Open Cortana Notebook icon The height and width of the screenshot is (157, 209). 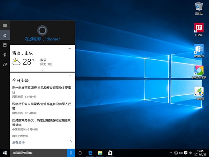coord(5,45)
